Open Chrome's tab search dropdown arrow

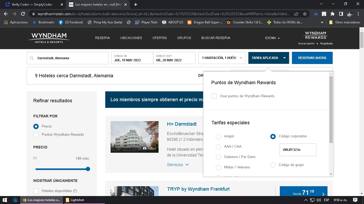[x=321, y=4]
